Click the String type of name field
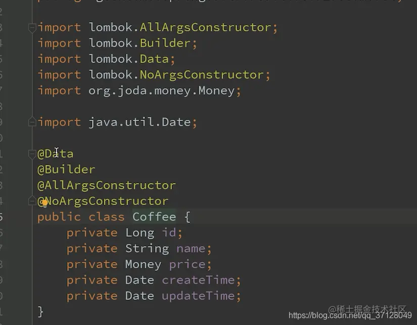The image size is (417, 325). (147, 248)
